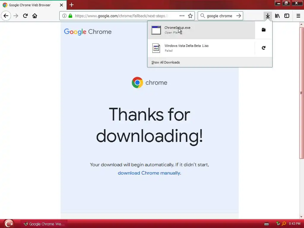Bookmark this page with the star icon
The width and height of the screenshot is (304, 228).
click(x=190, y=16)
